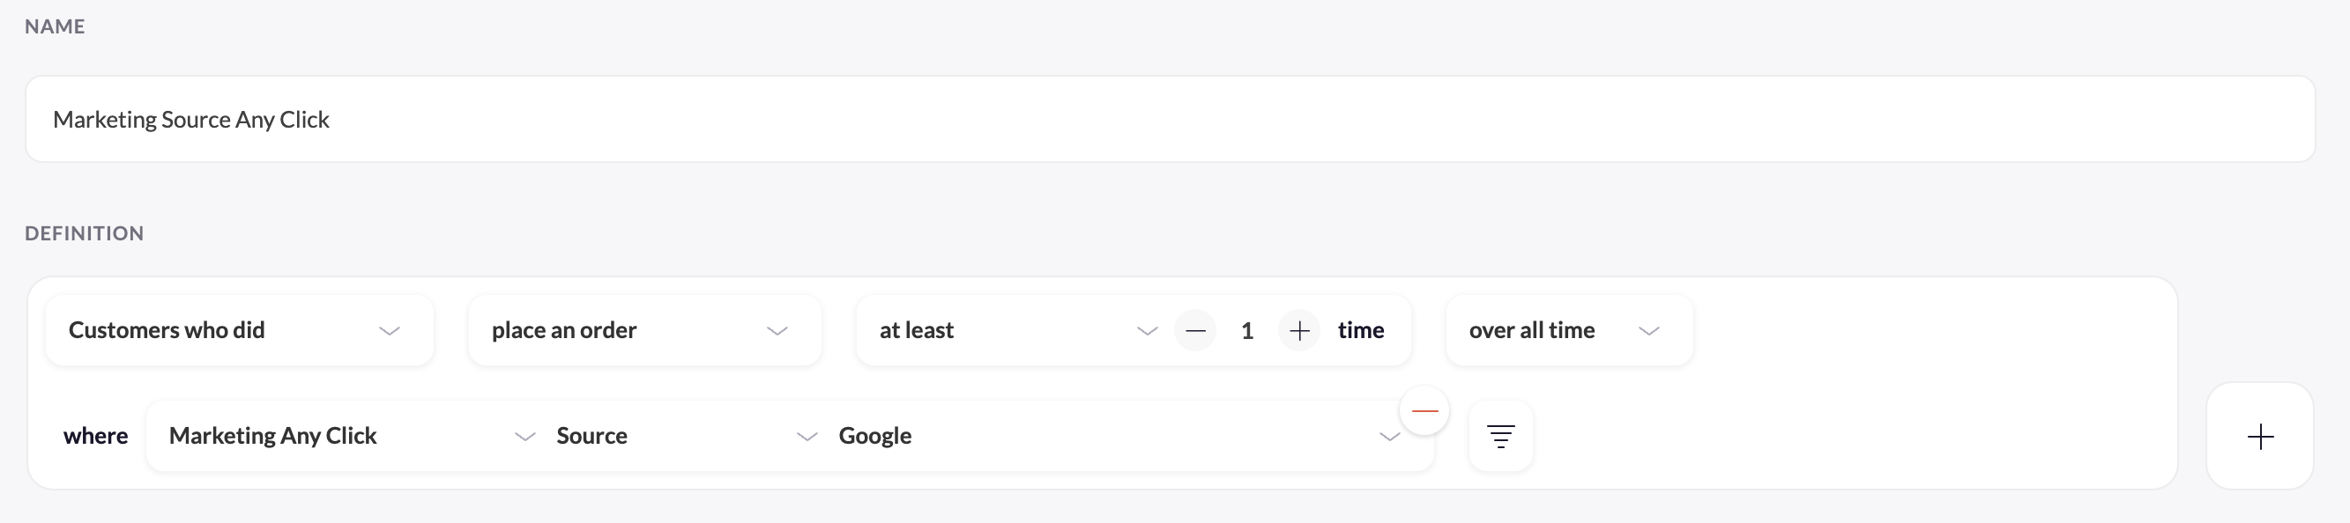Viewport: 2350px width, 523px height.
Task: Change the 'place an order' action dropdown
Action: click(x=644, y=330)
